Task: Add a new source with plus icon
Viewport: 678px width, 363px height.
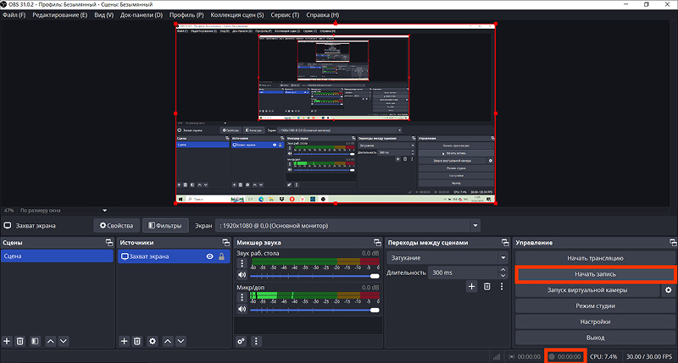Action: (124, 341)
